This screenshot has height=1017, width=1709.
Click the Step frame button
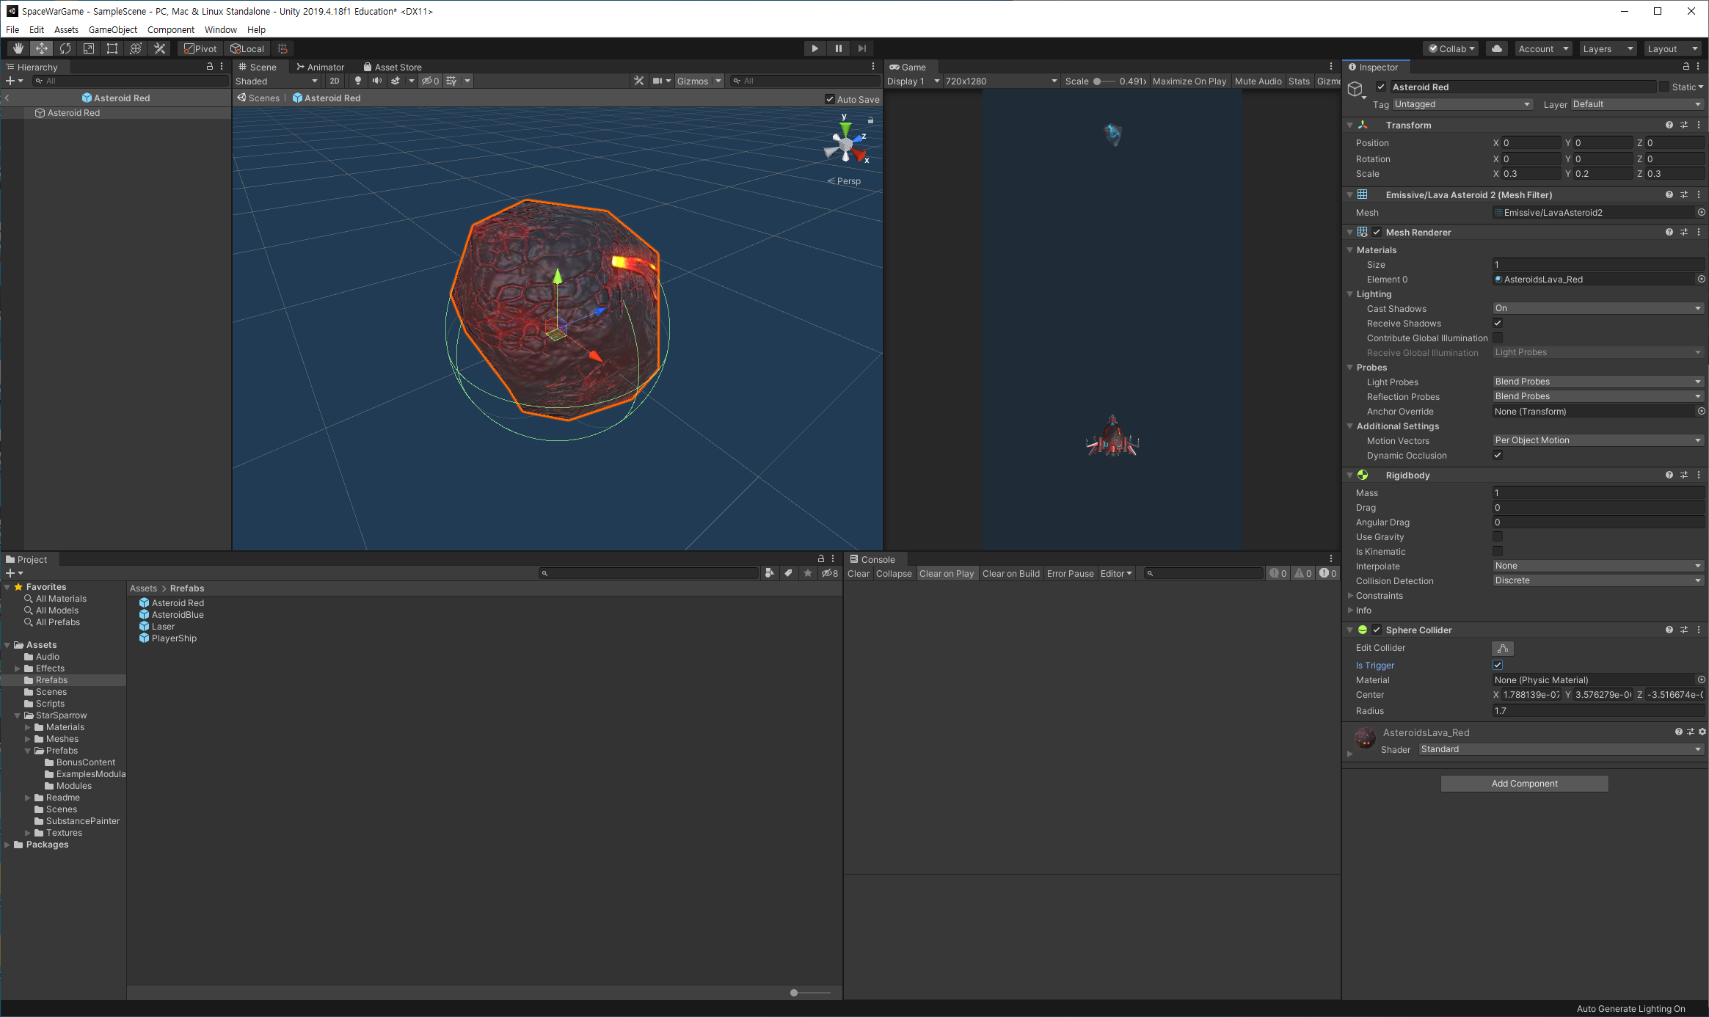pos(862,48)
